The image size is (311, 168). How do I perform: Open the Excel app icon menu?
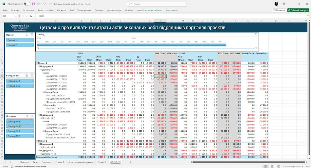coord(4,4)
